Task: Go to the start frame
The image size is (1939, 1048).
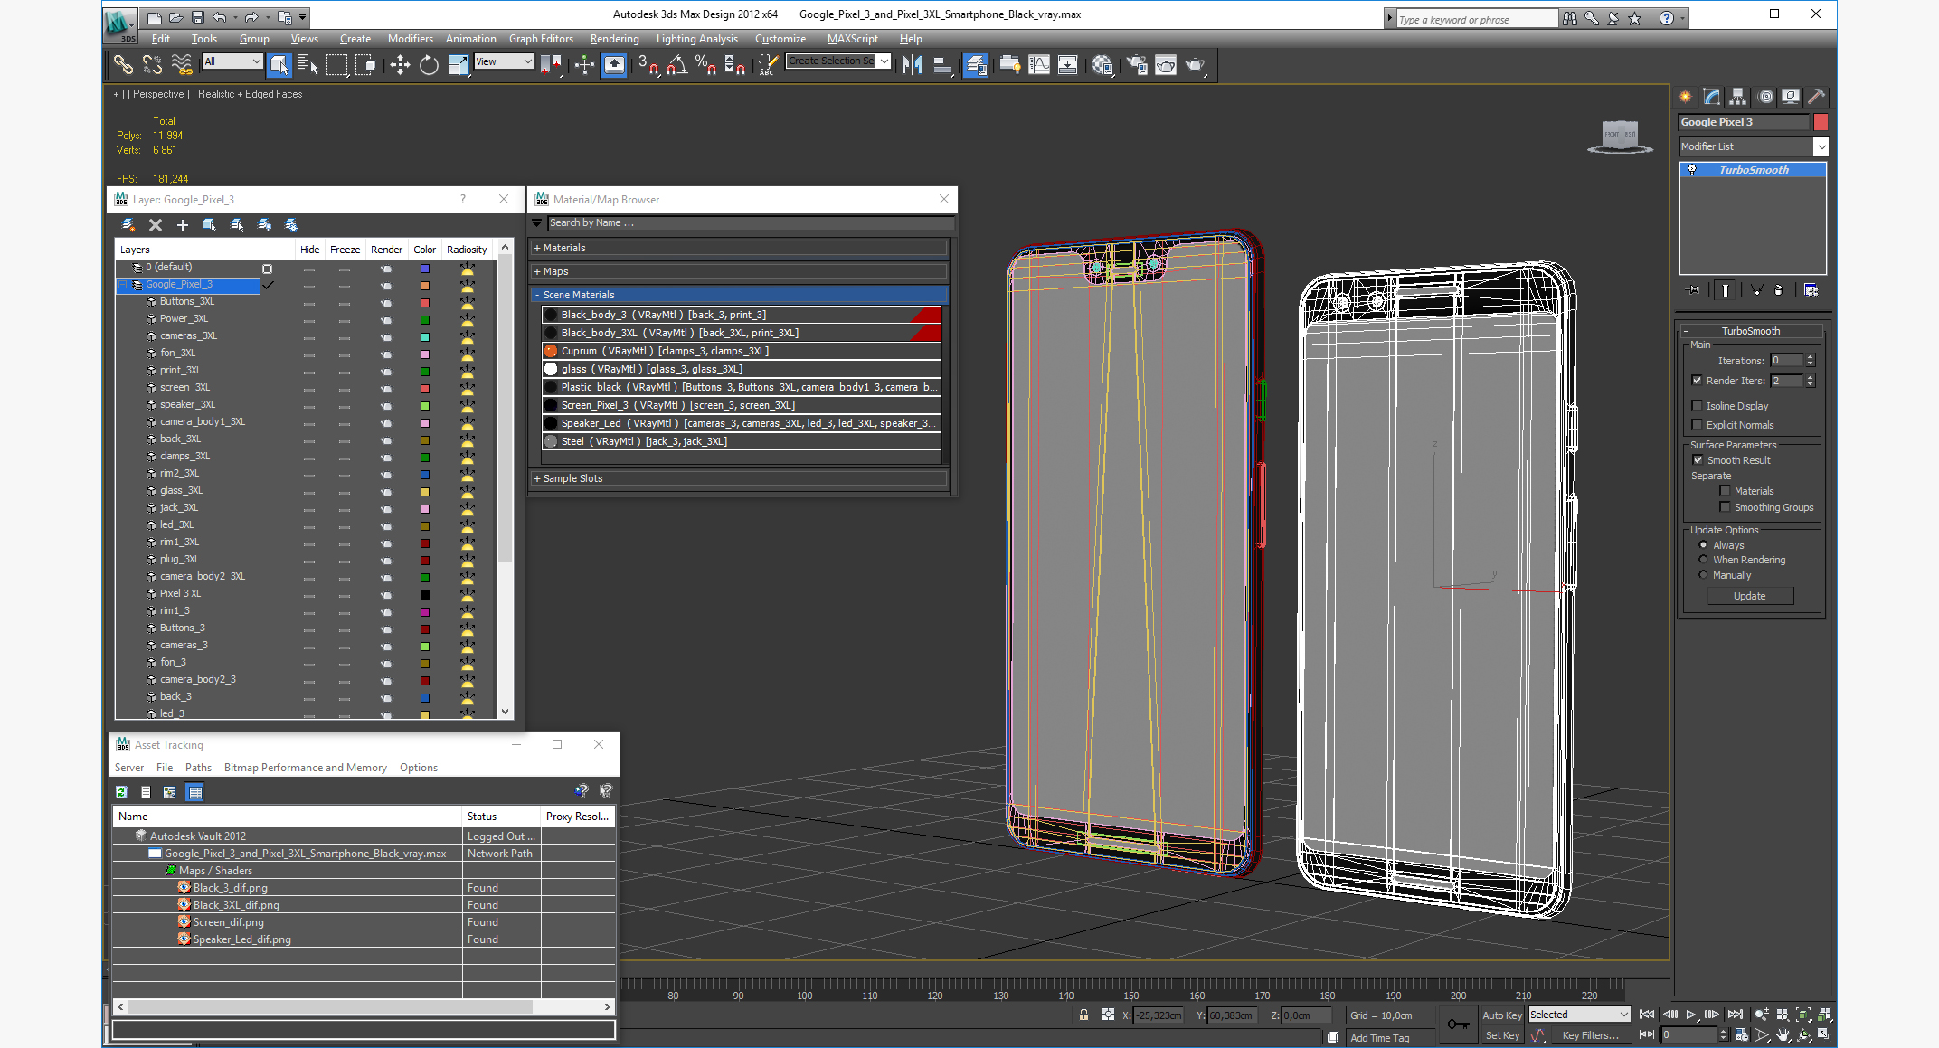Action: [1647, 1015]
